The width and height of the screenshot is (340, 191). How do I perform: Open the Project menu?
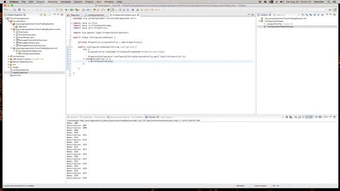point(89,2)
